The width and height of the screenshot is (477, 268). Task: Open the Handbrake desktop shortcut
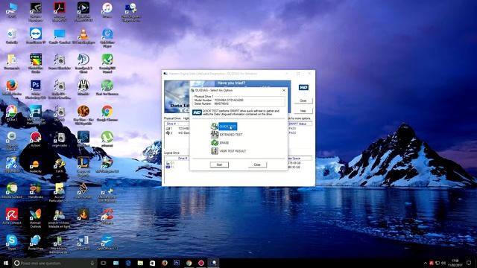pos(36,191)
